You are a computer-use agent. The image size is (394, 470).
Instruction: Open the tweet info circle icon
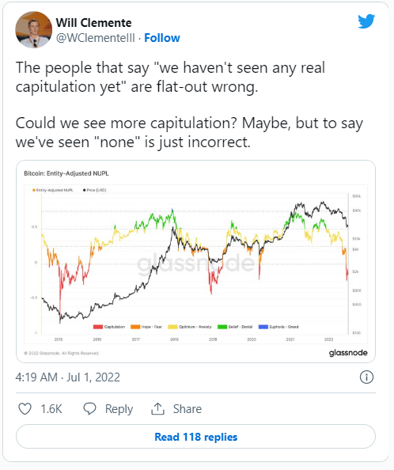[x=366, y=377]
